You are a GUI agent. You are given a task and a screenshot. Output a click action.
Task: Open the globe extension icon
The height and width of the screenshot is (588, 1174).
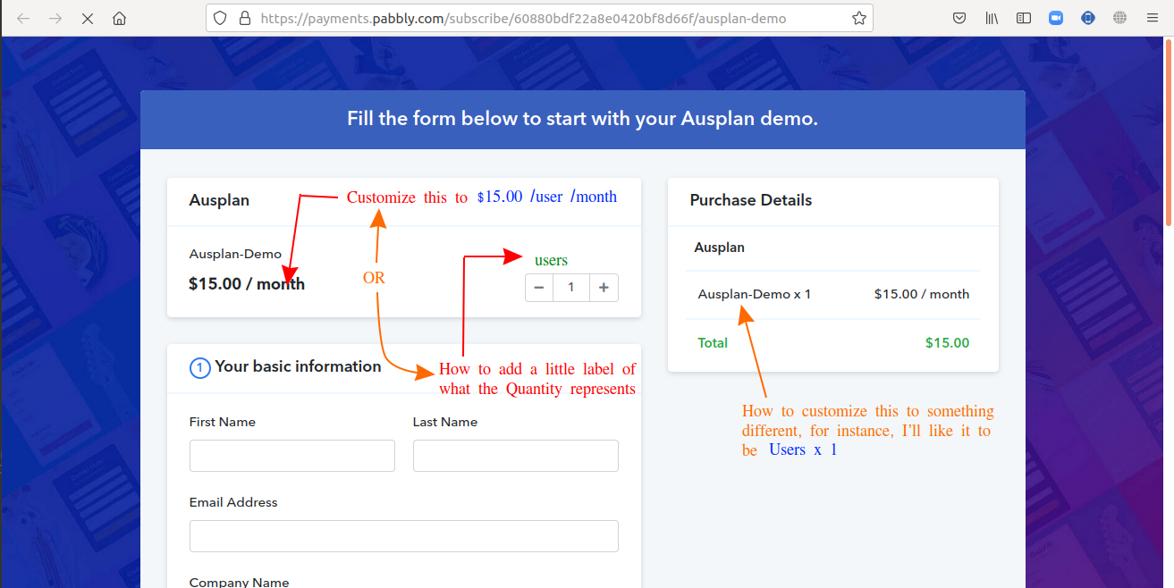[x=1119, y=18]
